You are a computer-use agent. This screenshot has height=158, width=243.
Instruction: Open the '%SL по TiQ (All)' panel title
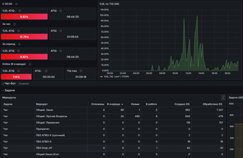point(109,4)
